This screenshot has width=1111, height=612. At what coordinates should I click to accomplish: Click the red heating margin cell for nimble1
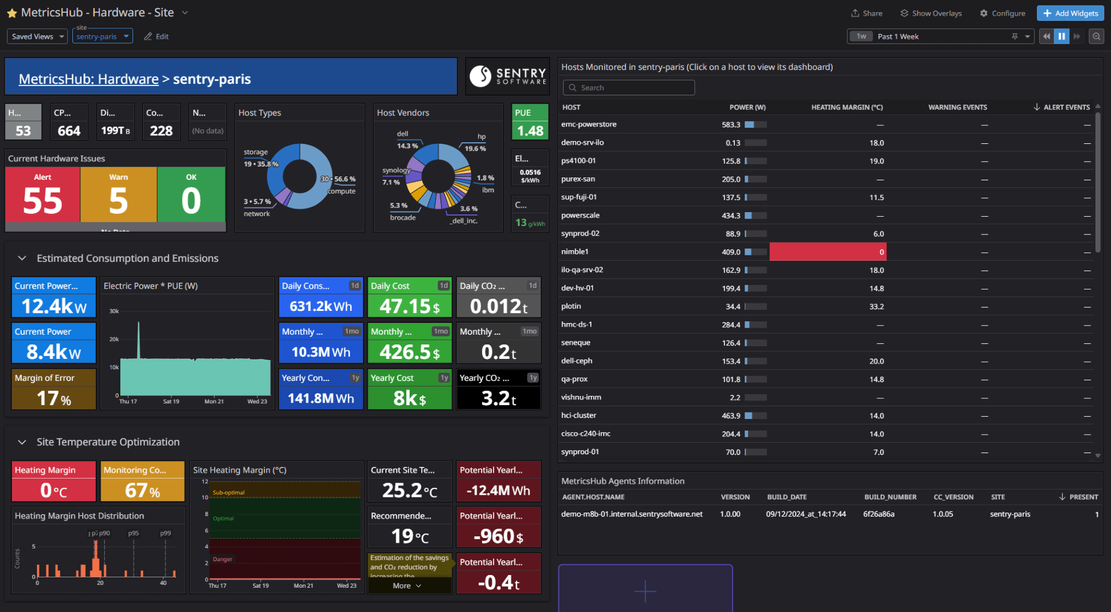827,252
